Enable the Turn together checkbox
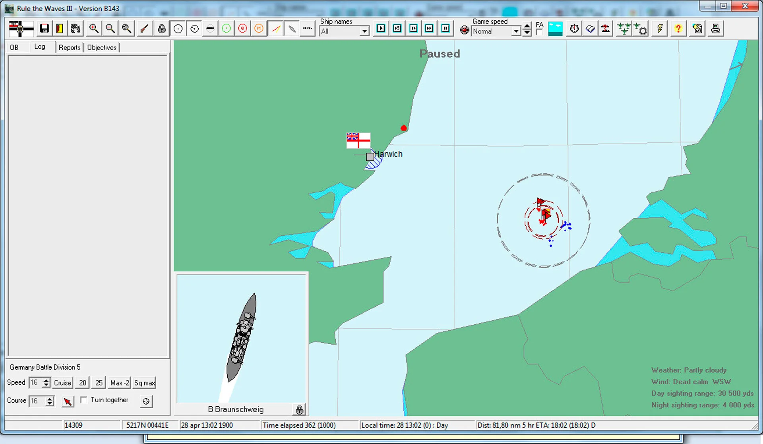This screenshot has height=444, width=763. click(x=83, y=400)
